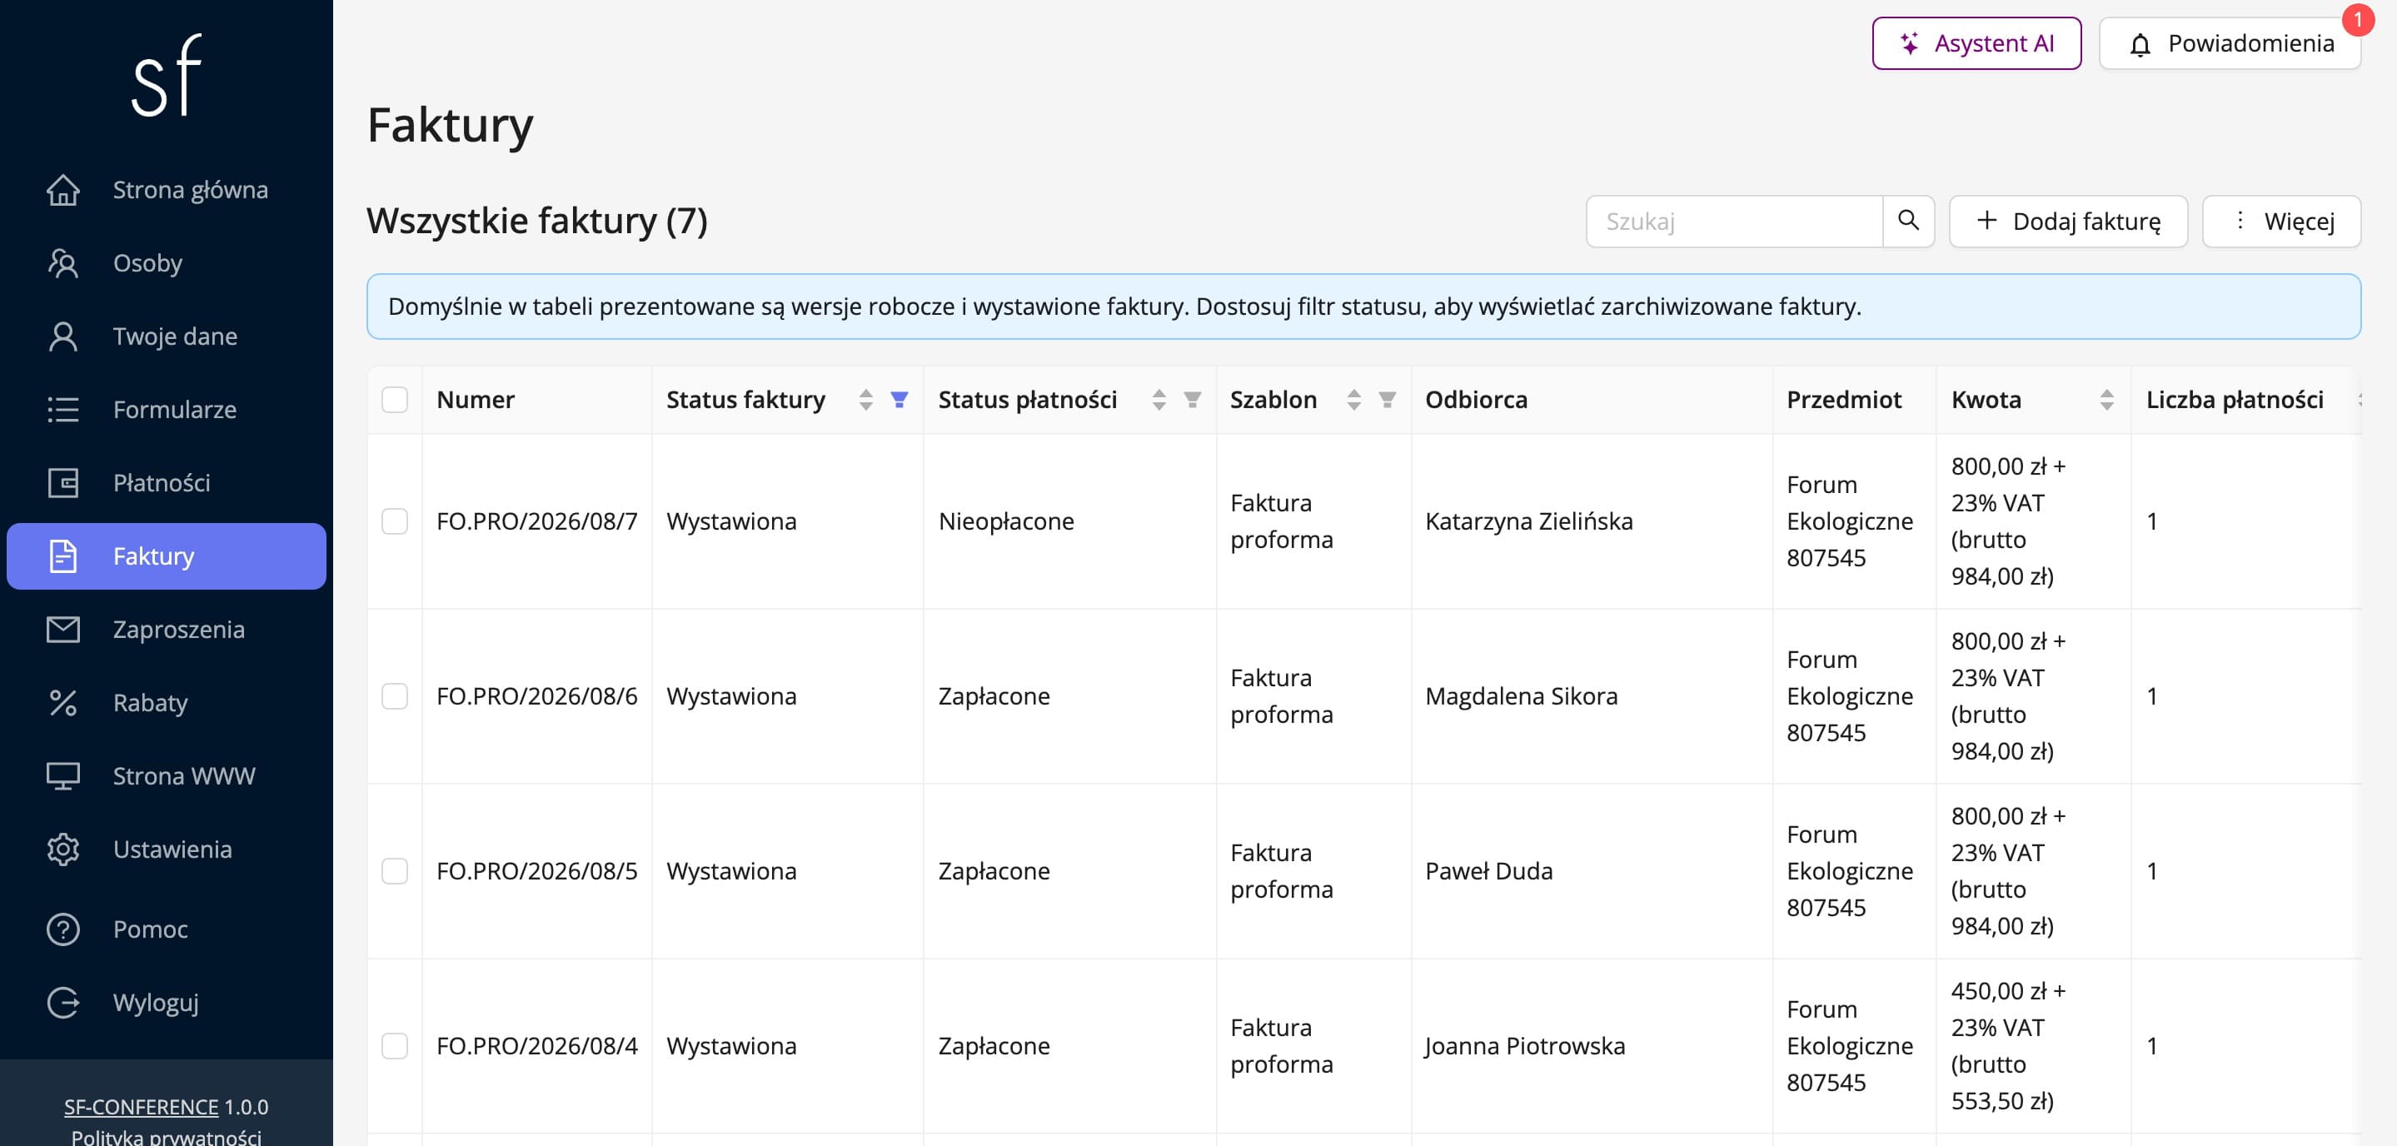
Task: Click the blue info banner about archived invoices
Action: (1363, 306)
